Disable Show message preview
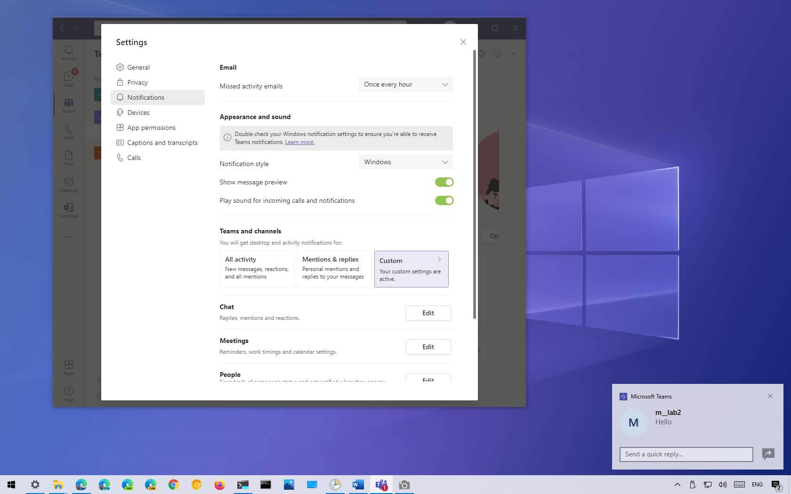The image size is (791, 494). (444, 182)
